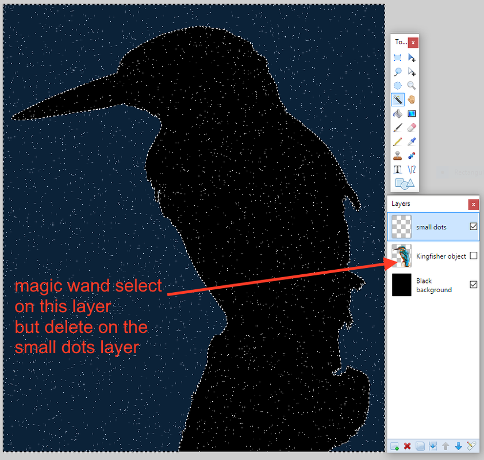Select the Paintbrush tool

398,128
